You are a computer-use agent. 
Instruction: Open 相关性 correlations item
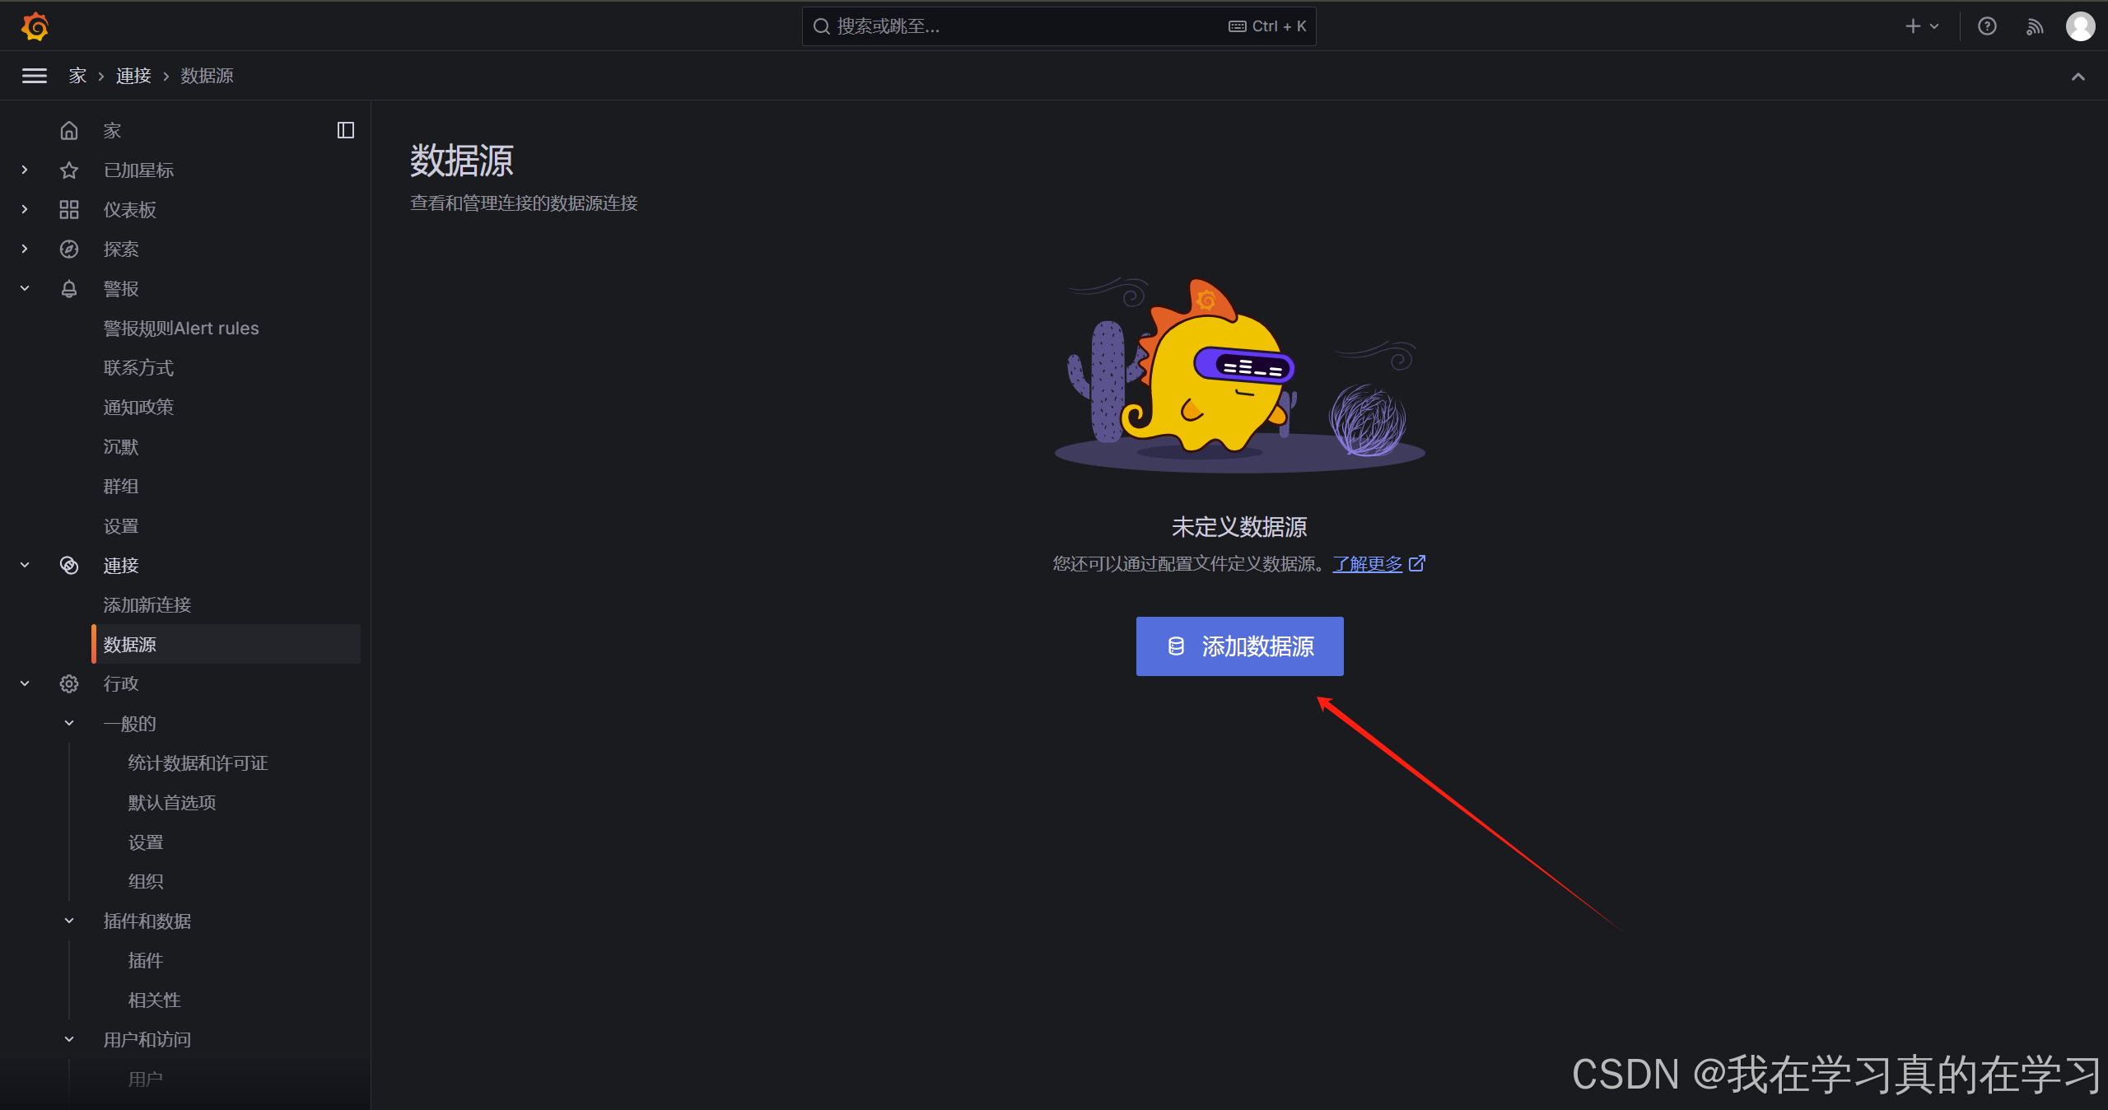(154, 1000)
